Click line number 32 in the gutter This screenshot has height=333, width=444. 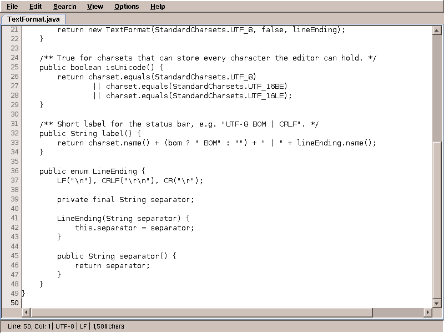pos(14,133)
